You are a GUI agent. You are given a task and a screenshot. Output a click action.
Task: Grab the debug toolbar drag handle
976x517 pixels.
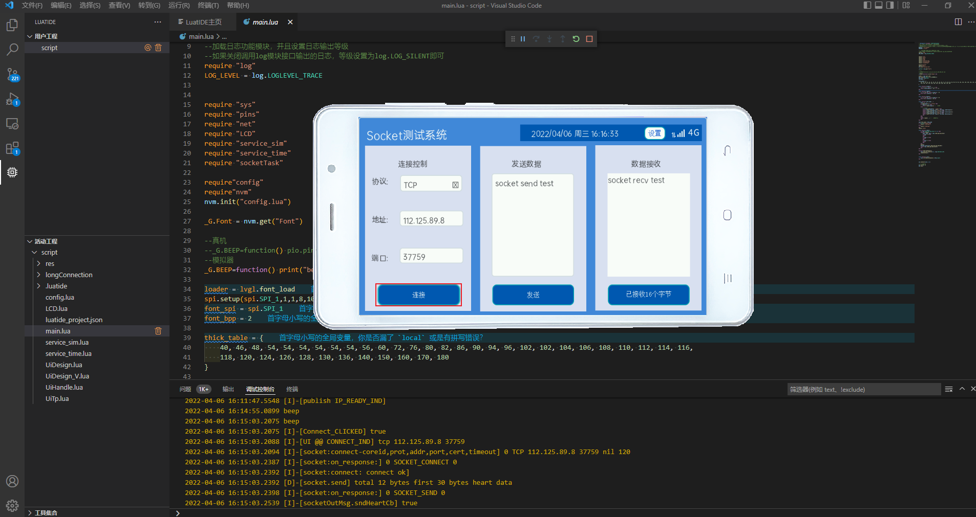tap(513, 39)
